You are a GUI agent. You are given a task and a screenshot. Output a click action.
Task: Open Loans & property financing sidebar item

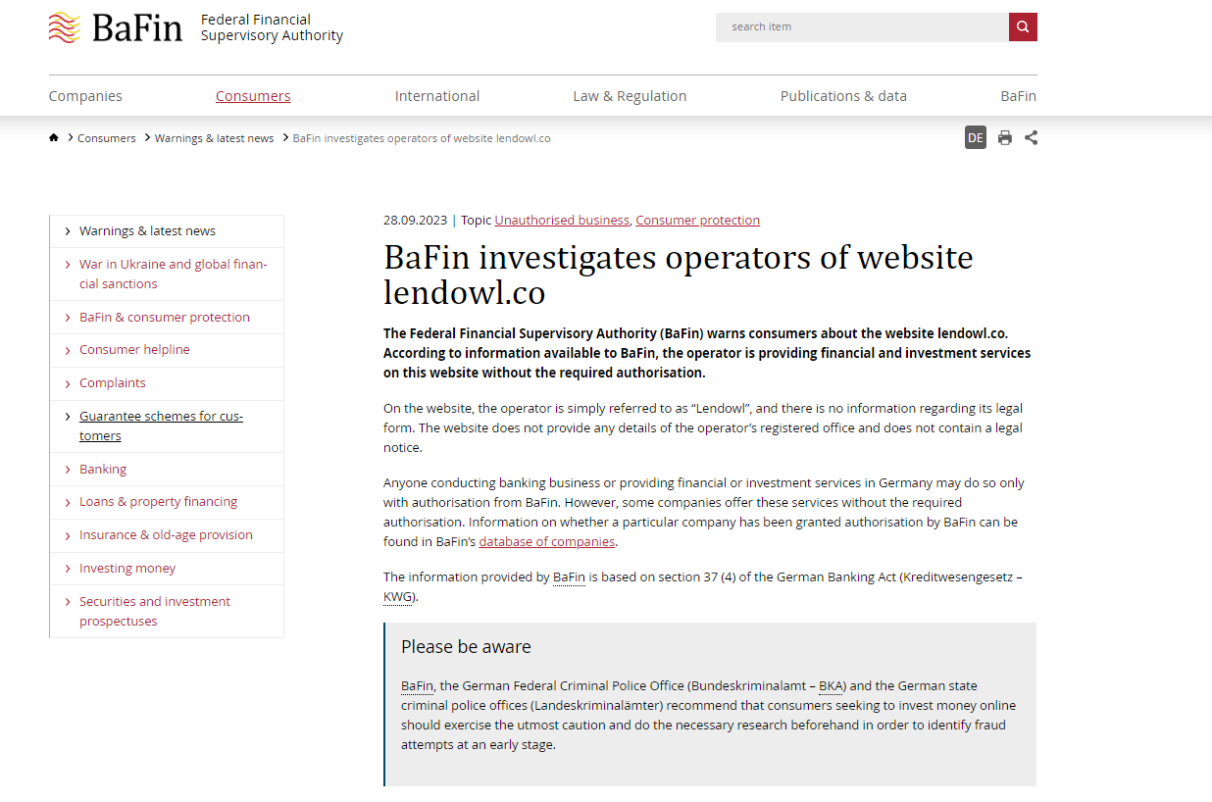click(x=158, y=502)
